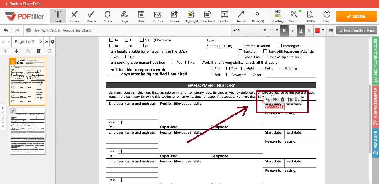
Task: Select the Highlight tool
Action: coord(191,16)
